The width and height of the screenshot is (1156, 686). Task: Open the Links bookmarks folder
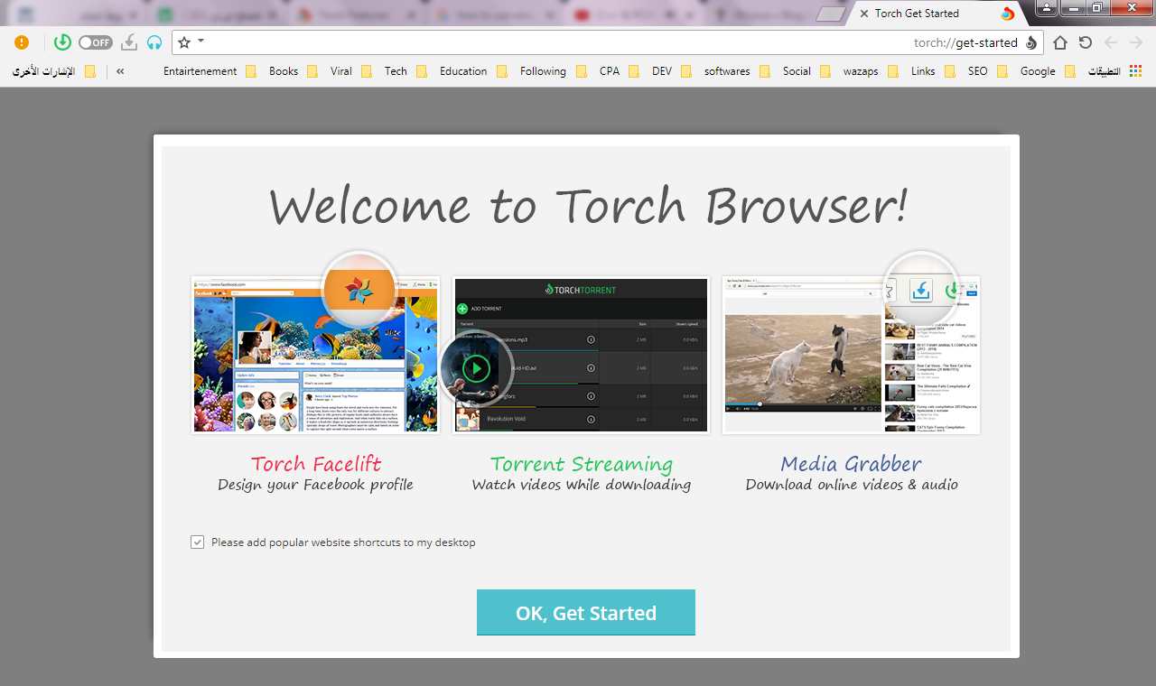click(x=933, y=71)
